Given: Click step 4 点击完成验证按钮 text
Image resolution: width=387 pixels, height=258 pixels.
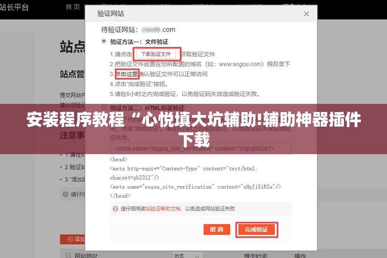Looking at the screenshot, I should [x=139, y=84].
